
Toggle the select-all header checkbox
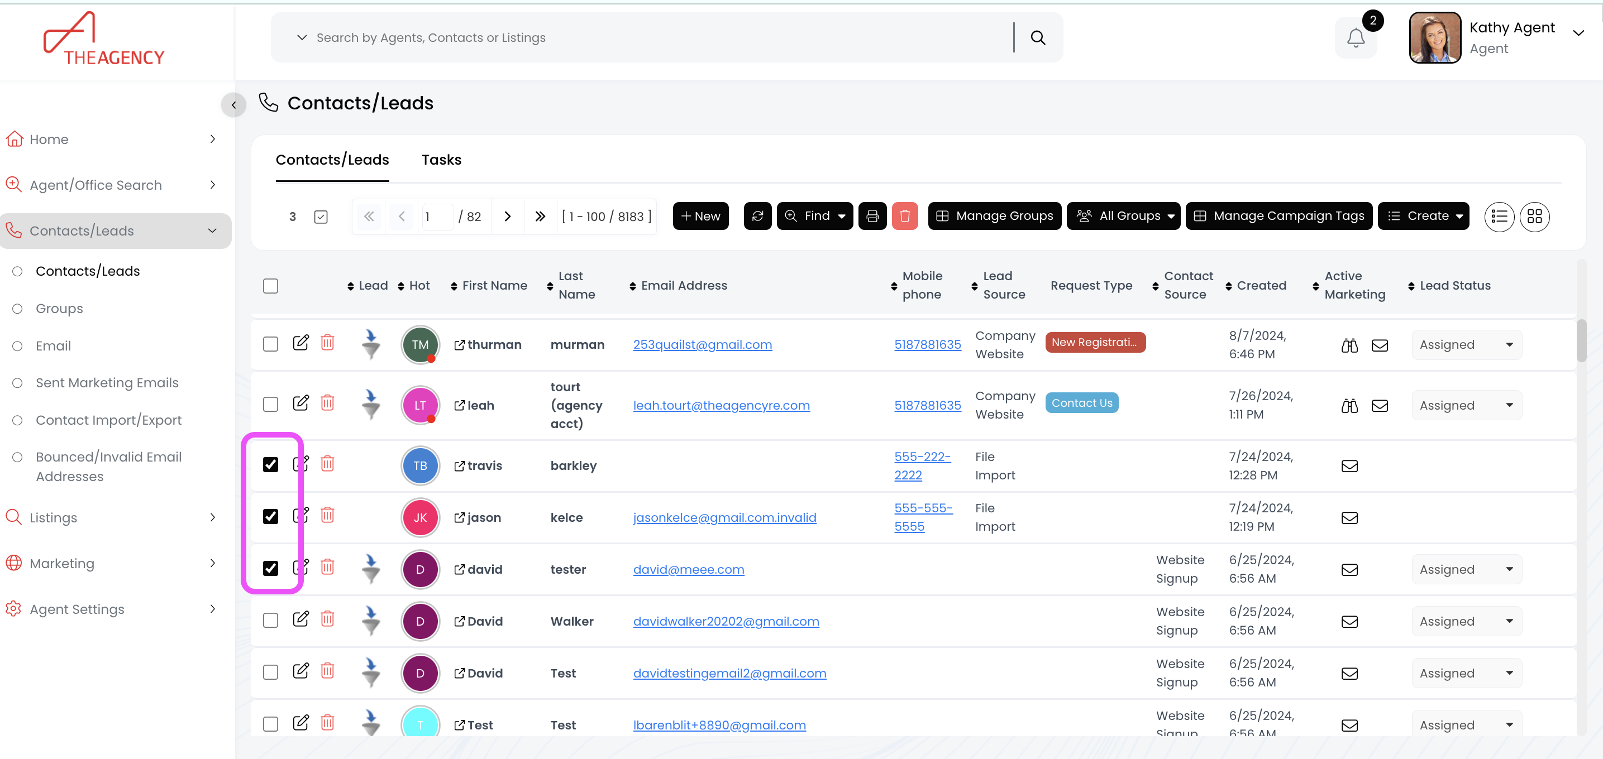(x=270, y=286)
